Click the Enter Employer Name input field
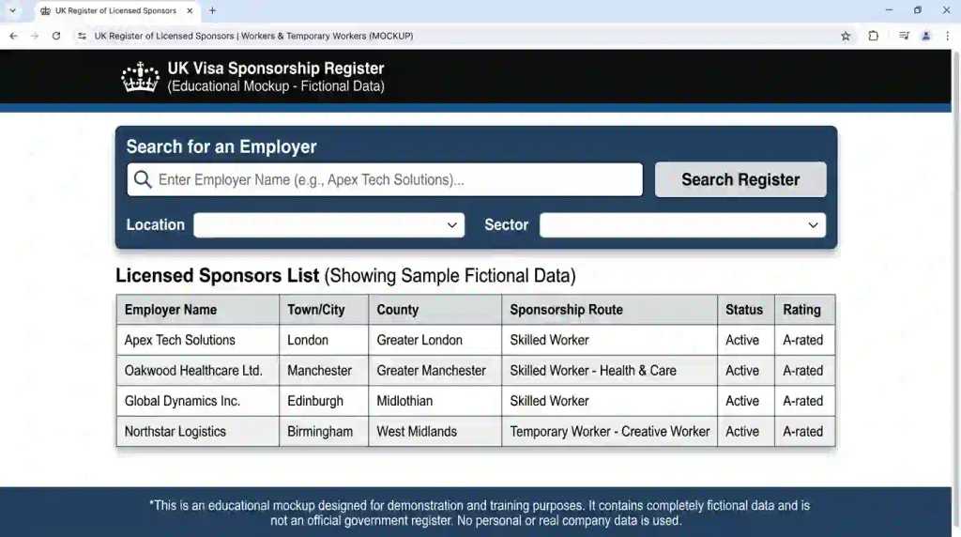961x537 pixels. [x=385, y=179]
